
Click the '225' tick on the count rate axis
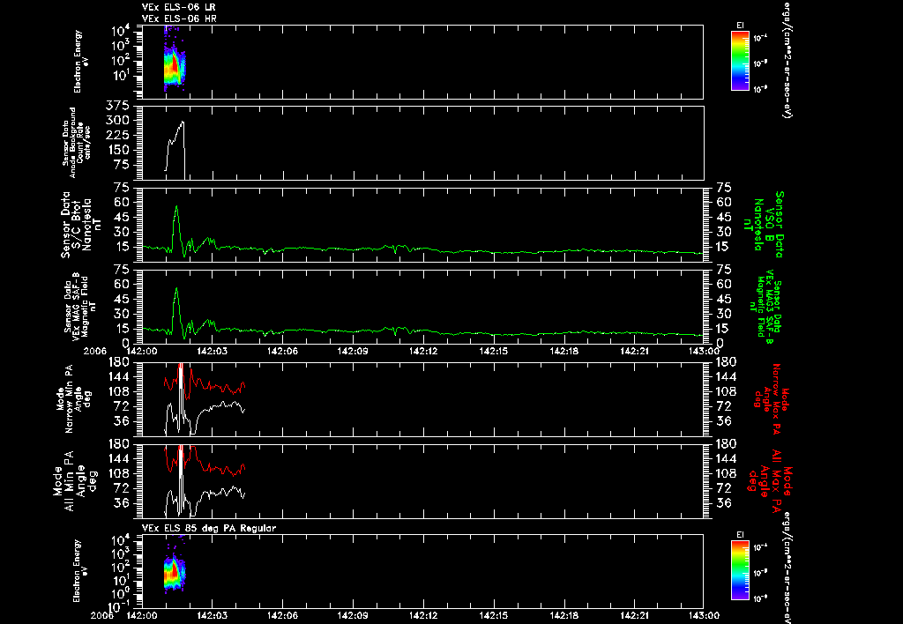pyautogui.click(x=119, y=135)
